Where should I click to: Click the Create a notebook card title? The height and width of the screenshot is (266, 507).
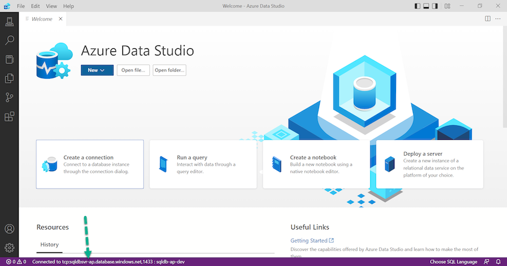(x=313, y=157)
